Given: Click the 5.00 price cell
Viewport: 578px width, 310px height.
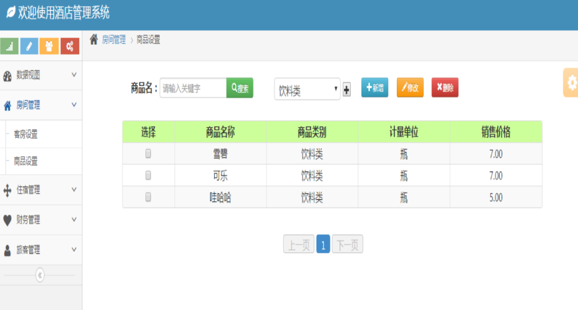Looking at the screenshot, I should (496, 198).
